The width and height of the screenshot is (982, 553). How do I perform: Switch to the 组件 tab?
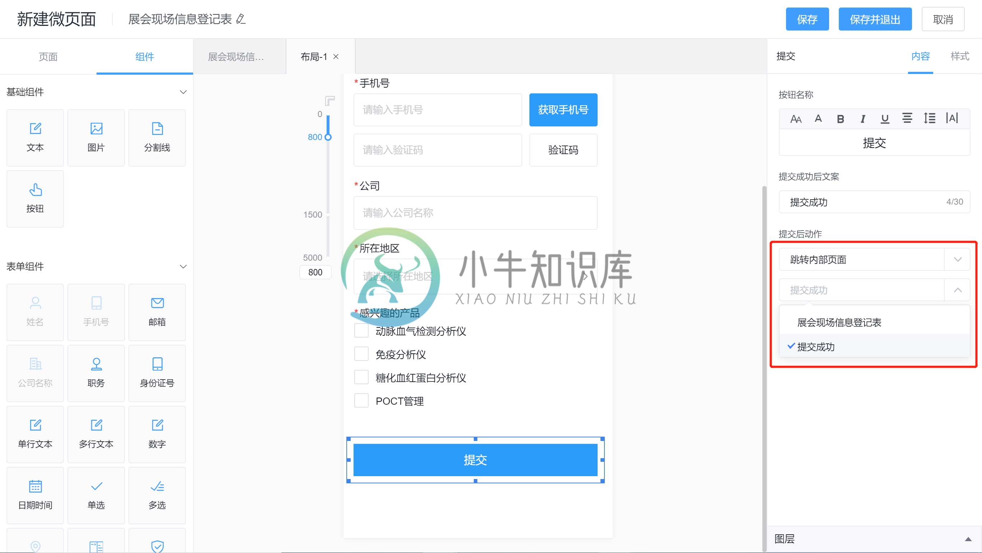(x=145, y=56)
